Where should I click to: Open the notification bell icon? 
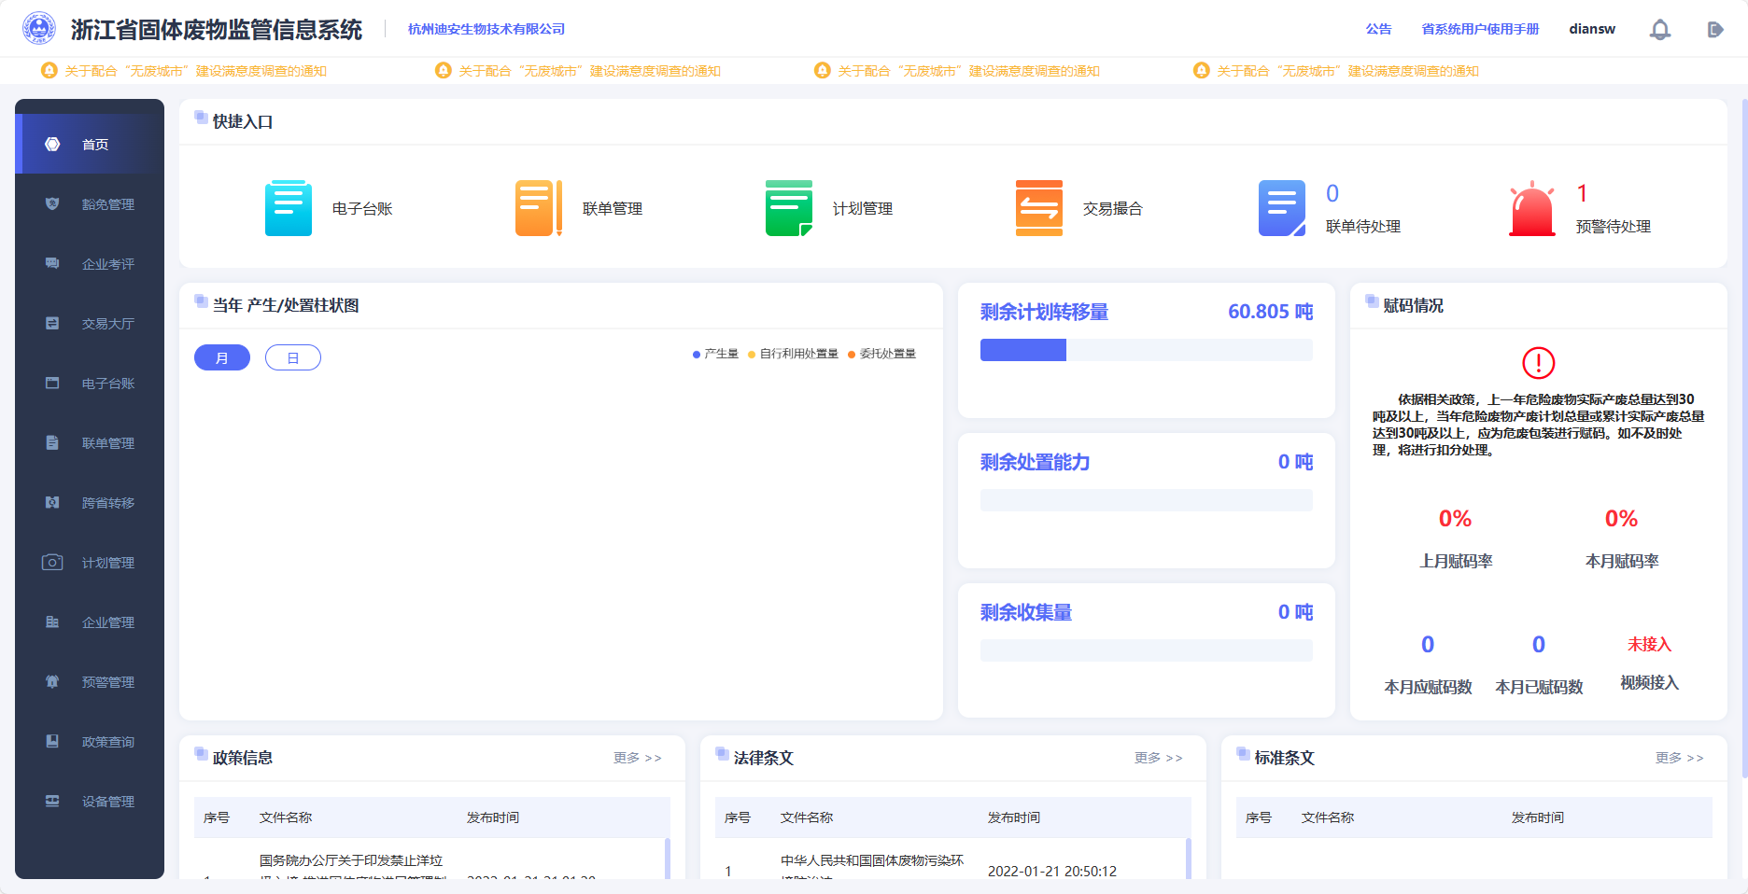point(1660,28)
